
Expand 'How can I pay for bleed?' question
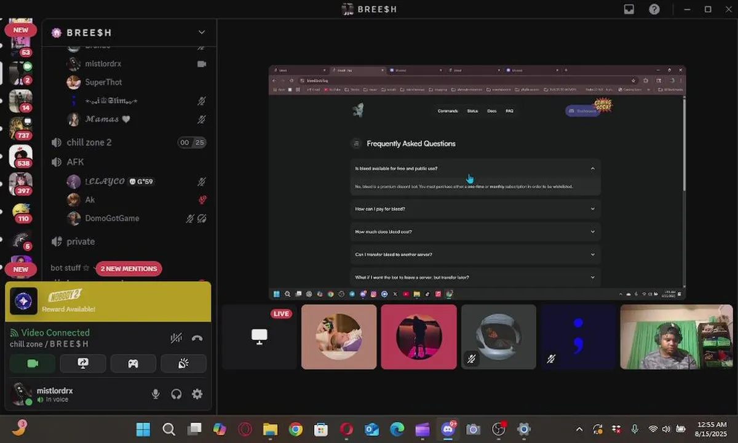pos(475,209)
